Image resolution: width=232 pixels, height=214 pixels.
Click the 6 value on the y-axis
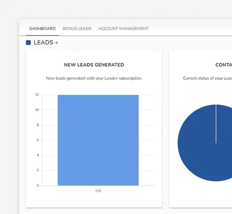tap(38, 140)
